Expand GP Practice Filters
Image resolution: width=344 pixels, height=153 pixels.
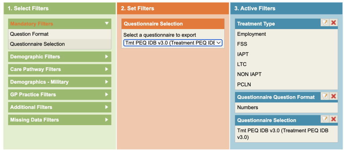point(107,94)
